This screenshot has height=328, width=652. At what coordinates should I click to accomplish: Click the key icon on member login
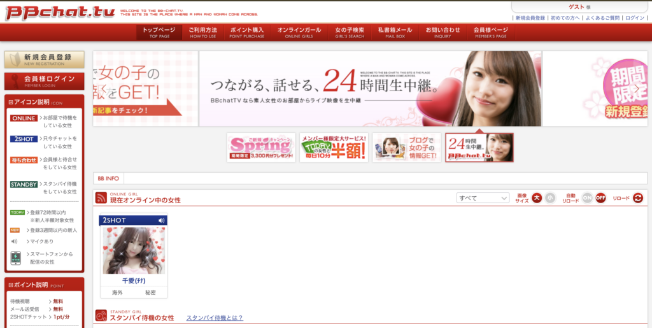(15, 80)
